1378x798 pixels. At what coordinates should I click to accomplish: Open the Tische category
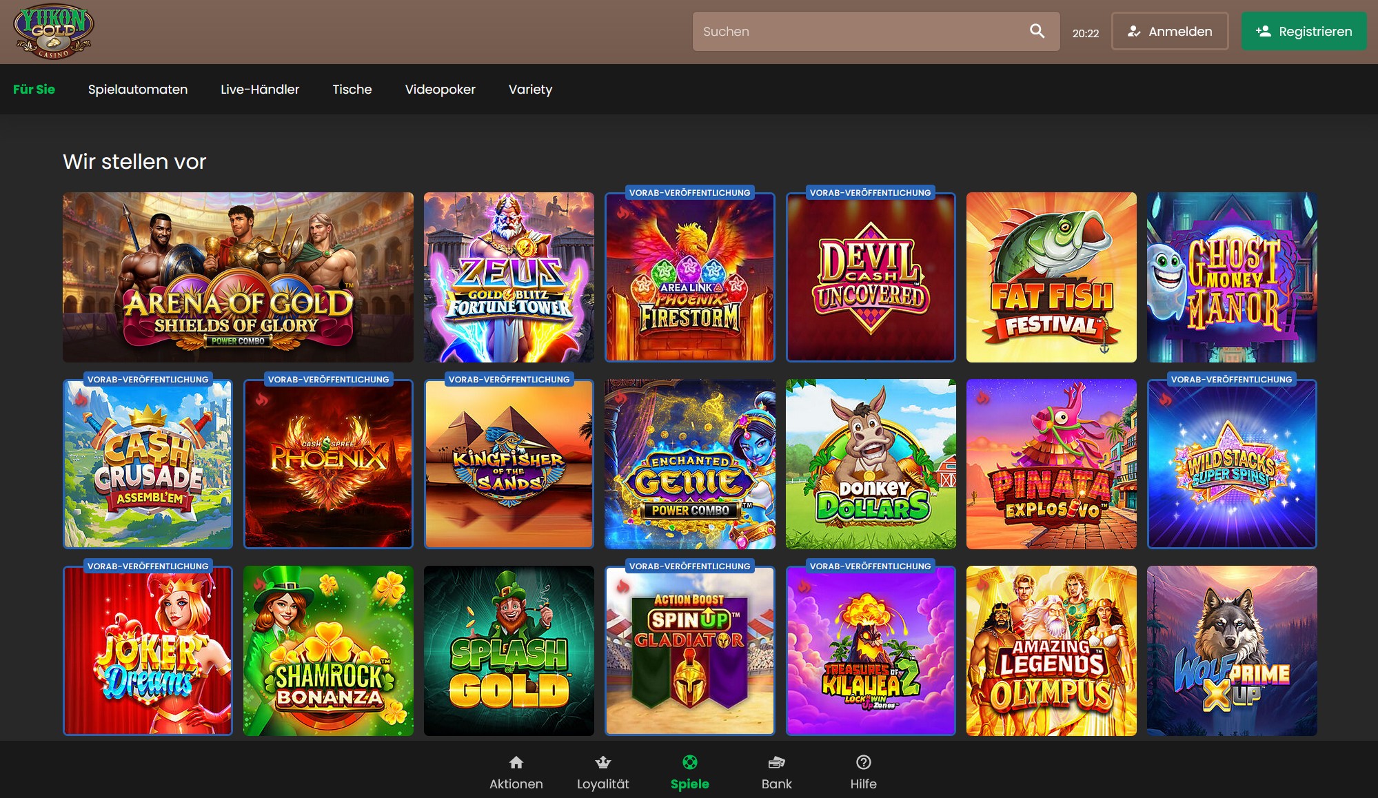(352, 90)
